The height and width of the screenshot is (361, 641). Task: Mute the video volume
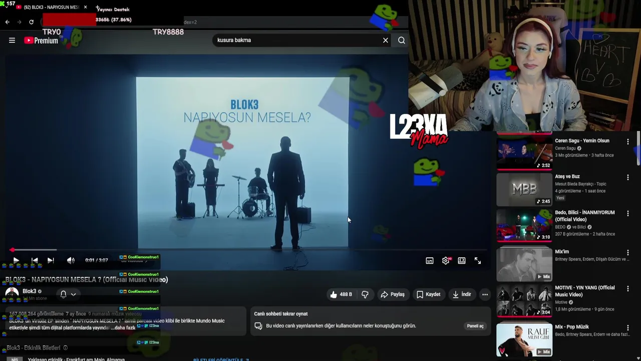[x=71, y=260]
